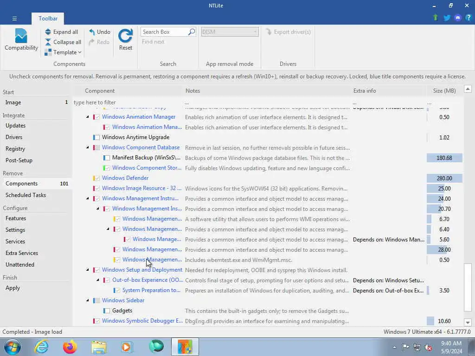Collapse Windows Component Database node
The height and width of the screenshot is (356, 475).
pos(88,147)
